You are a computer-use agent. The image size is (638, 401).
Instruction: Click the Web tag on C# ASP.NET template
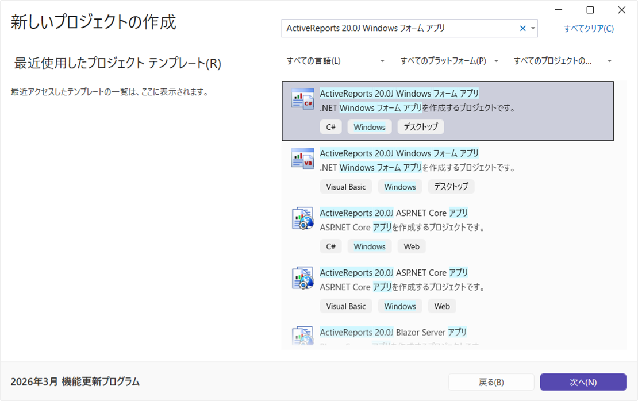(412, 246)
